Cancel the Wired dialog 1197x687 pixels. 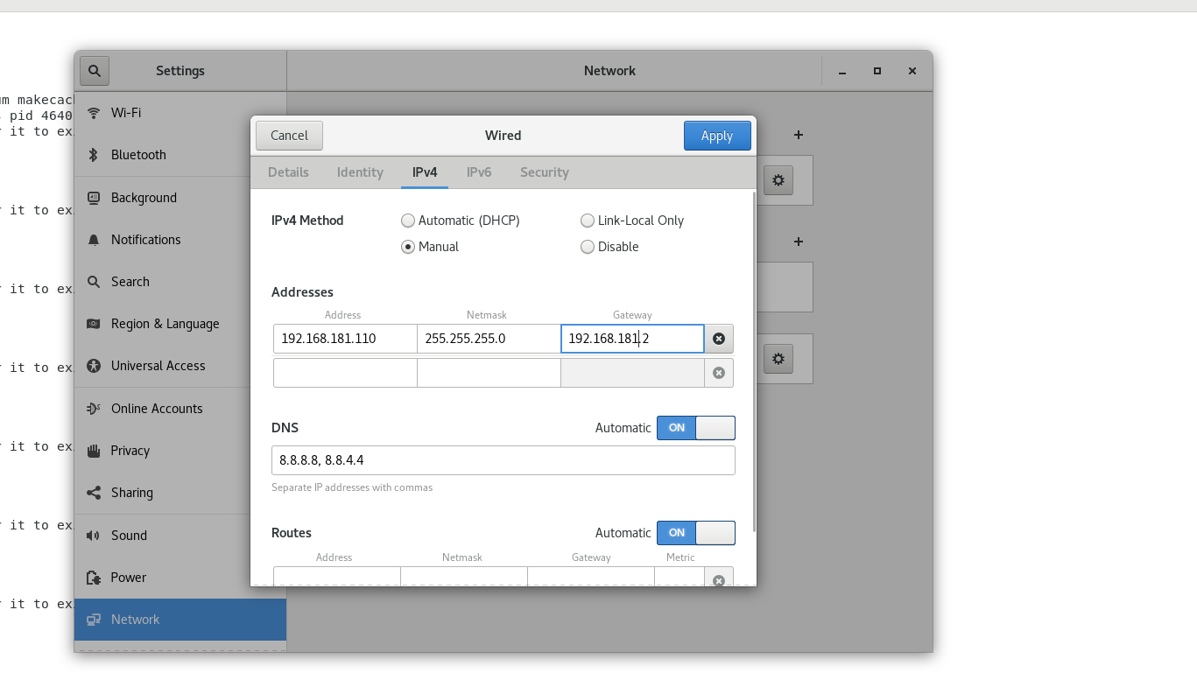coord(289,136)
